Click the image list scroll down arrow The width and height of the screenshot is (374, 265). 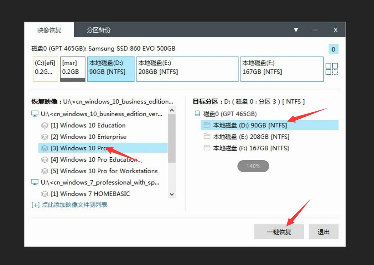pyautogui.click(x=172, y=194)
